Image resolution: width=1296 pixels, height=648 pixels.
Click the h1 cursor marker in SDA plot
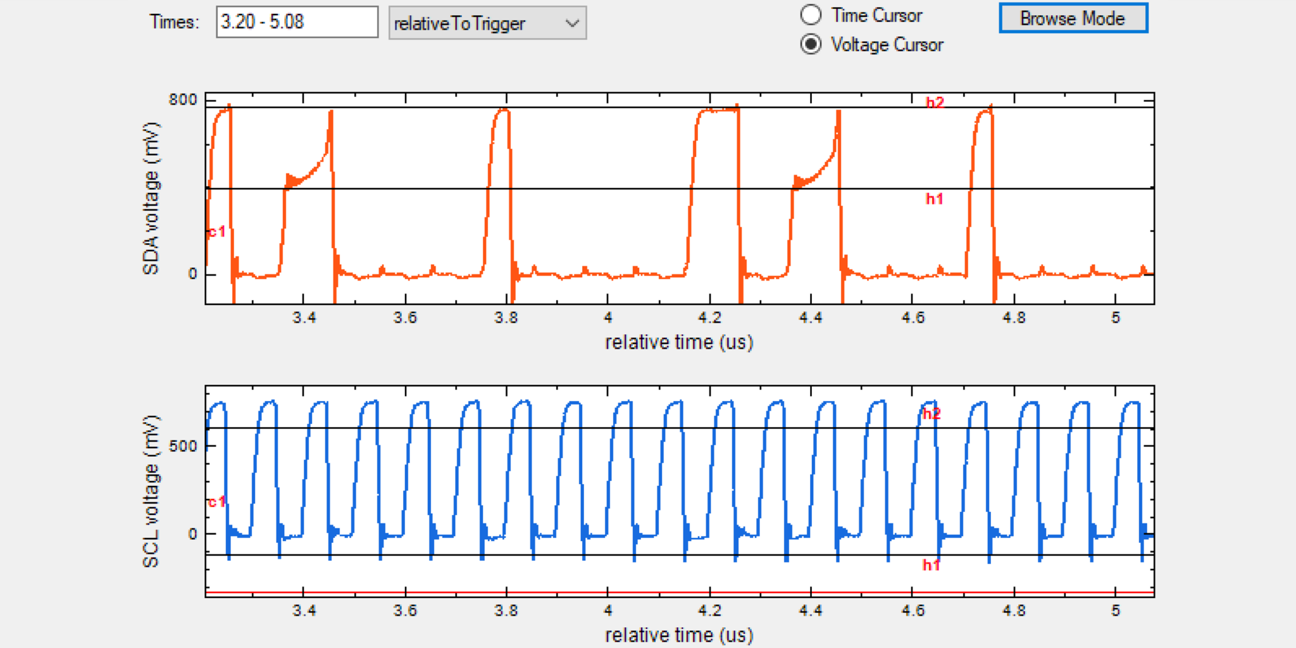coord(935,199)
